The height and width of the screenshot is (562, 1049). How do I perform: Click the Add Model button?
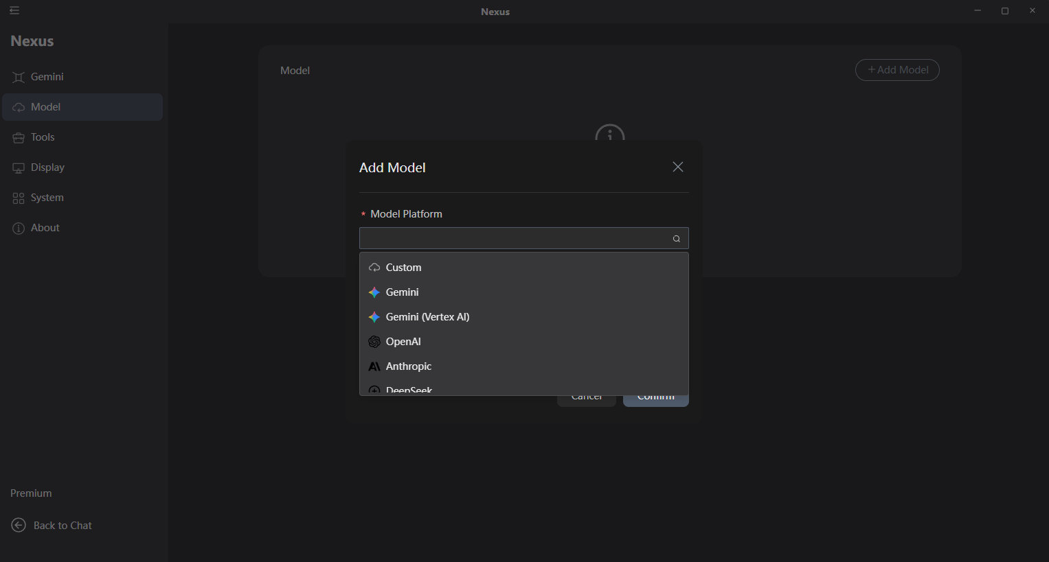pos(897,69)
